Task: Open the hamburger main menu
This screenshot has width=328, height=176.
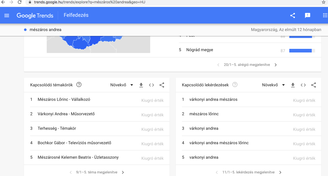Action: (x=7, y=16)
